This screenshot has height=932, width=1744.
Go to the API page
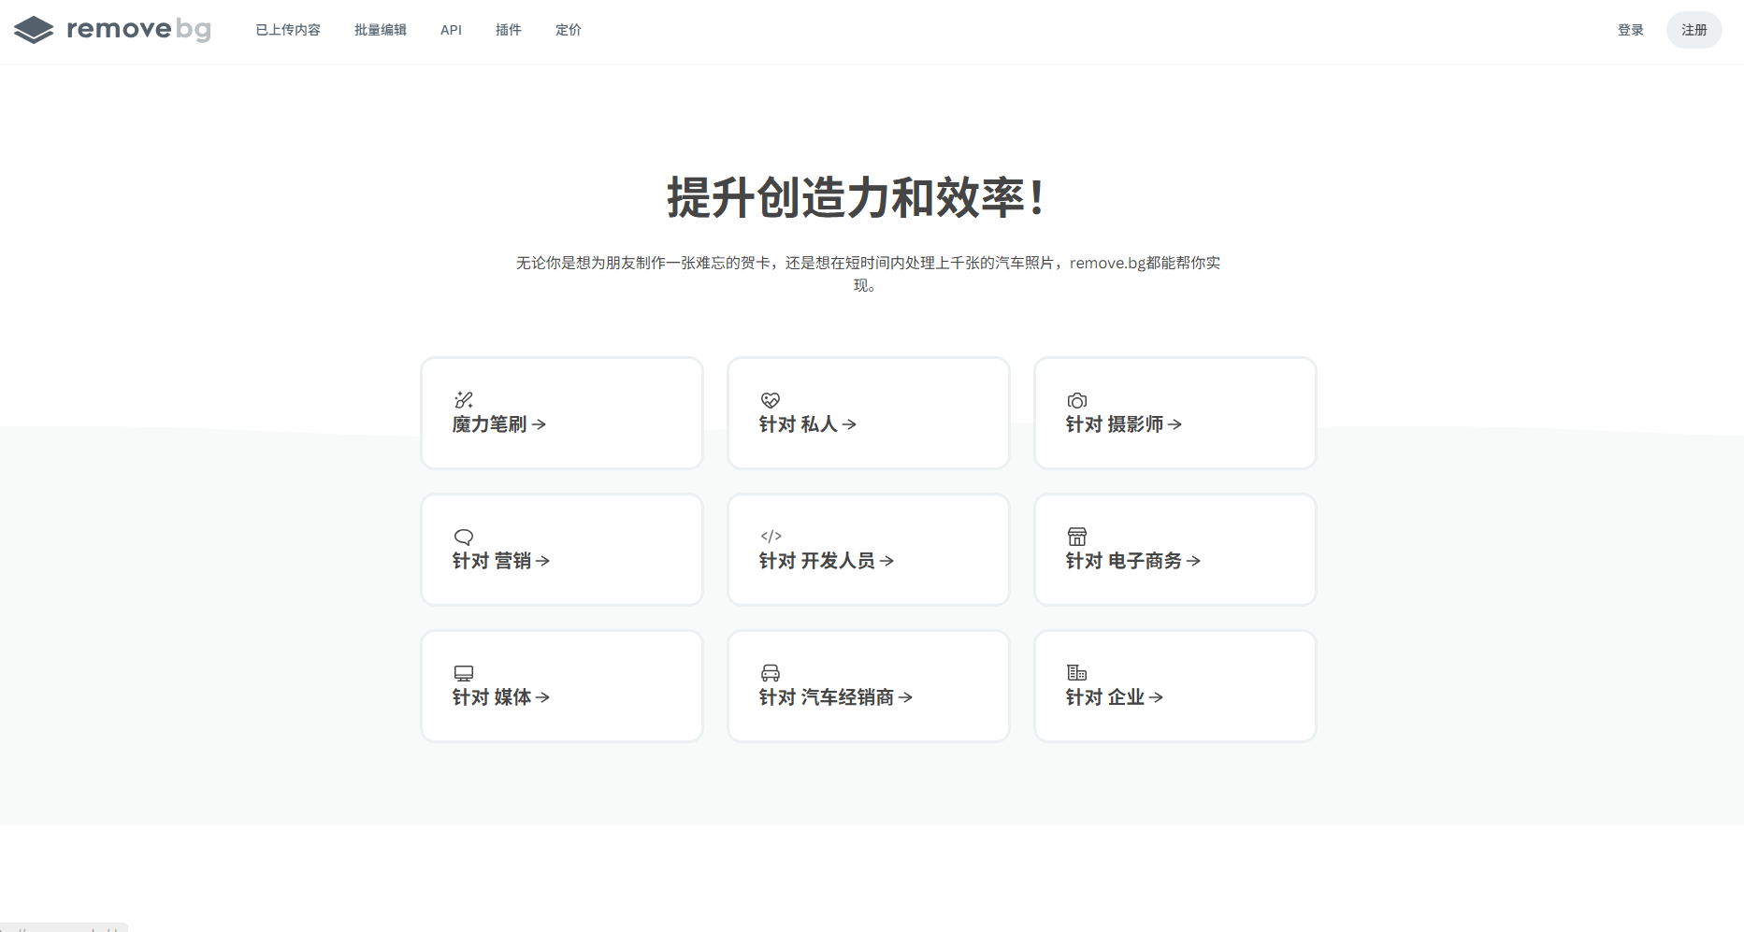tap(451, 30)
